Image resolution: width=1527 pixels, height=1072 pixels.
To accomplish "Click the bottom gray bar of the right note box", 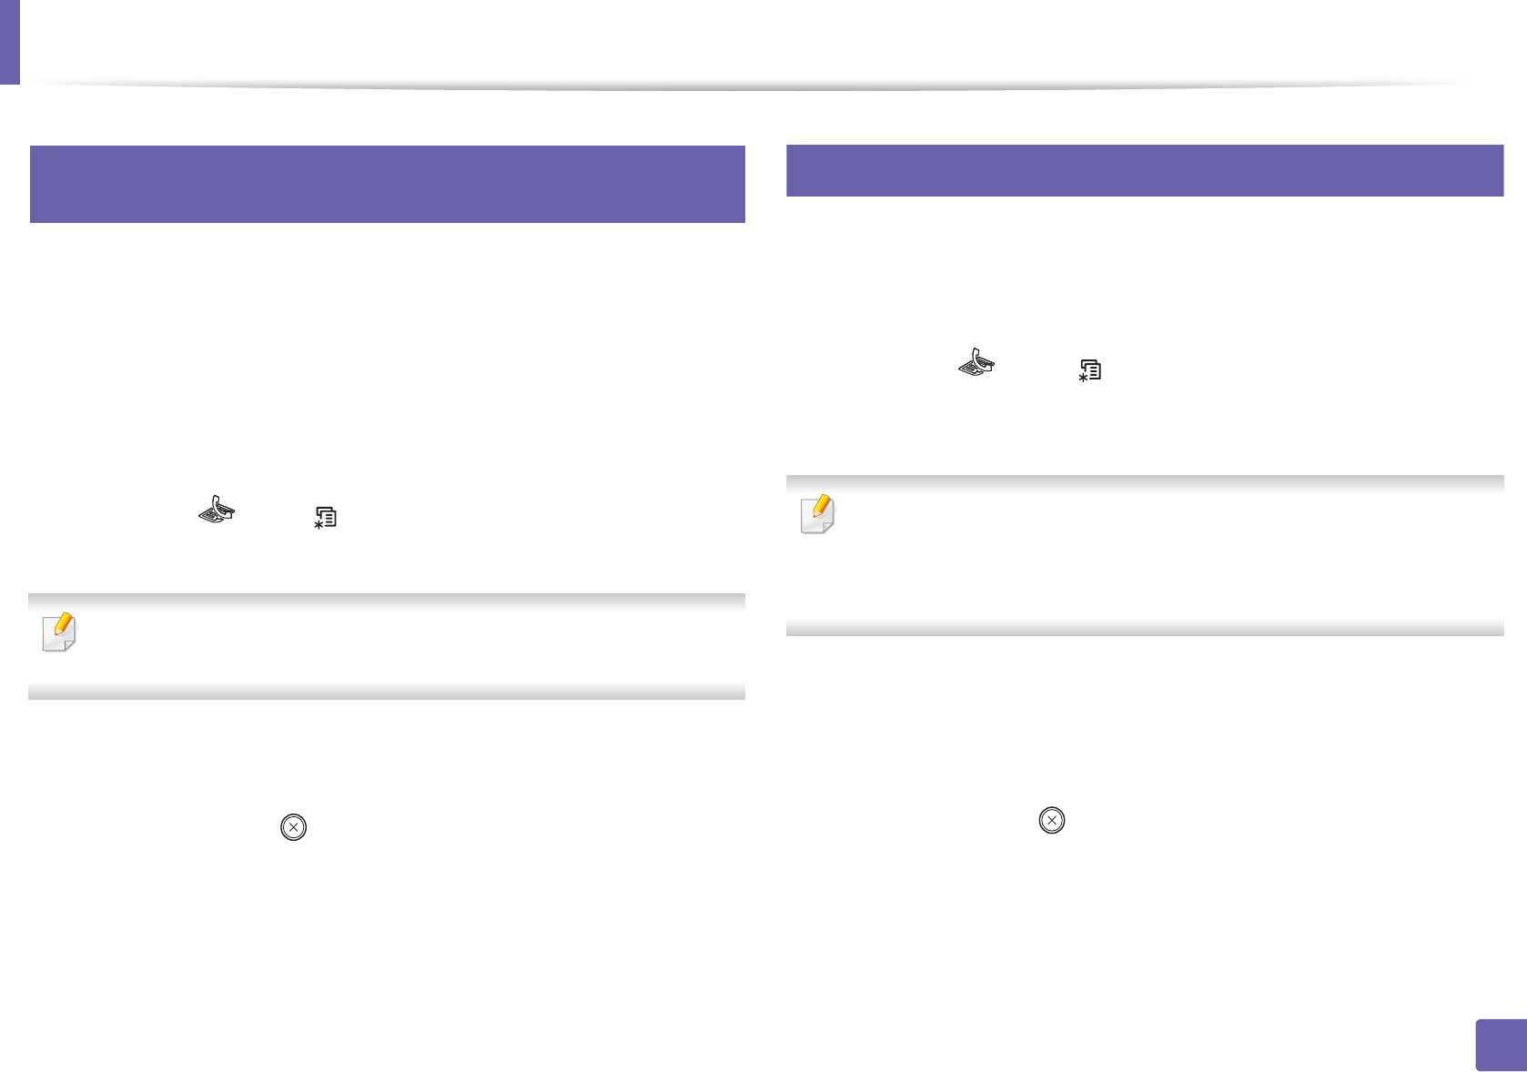I will point(1144,628).
